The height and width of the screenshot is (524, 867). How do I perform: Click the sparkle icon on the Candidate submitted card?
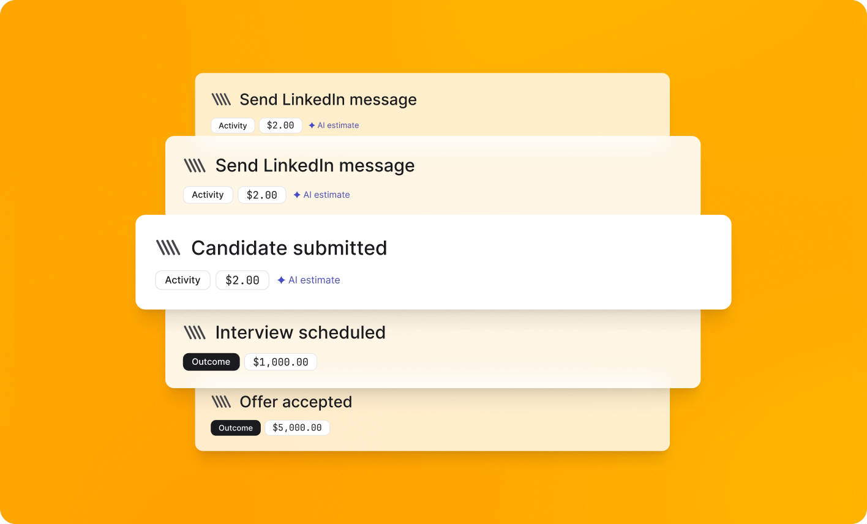281,280
